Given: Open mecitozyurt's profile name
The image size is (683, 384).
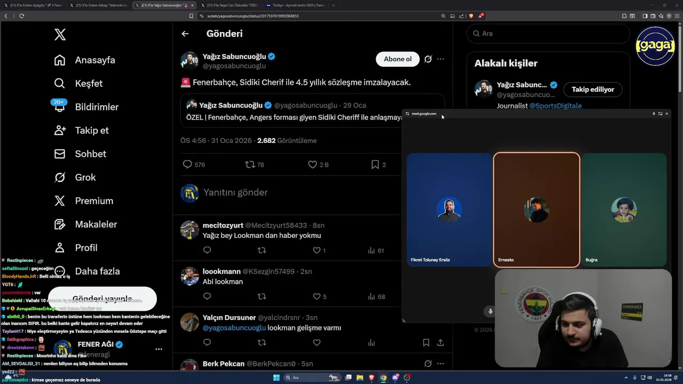Looking at the screenshot, I should click(x=223, y=226).
